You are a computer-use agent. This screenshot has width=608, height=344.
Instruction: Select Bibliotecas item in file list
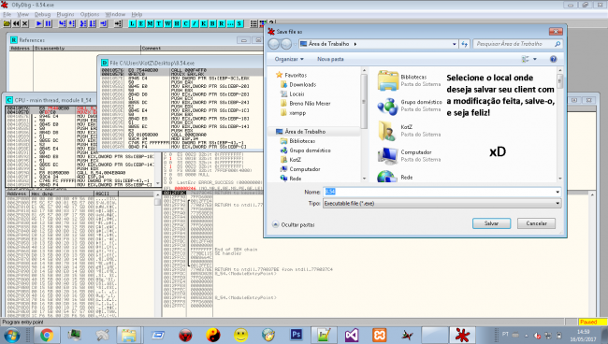(410, 80)
